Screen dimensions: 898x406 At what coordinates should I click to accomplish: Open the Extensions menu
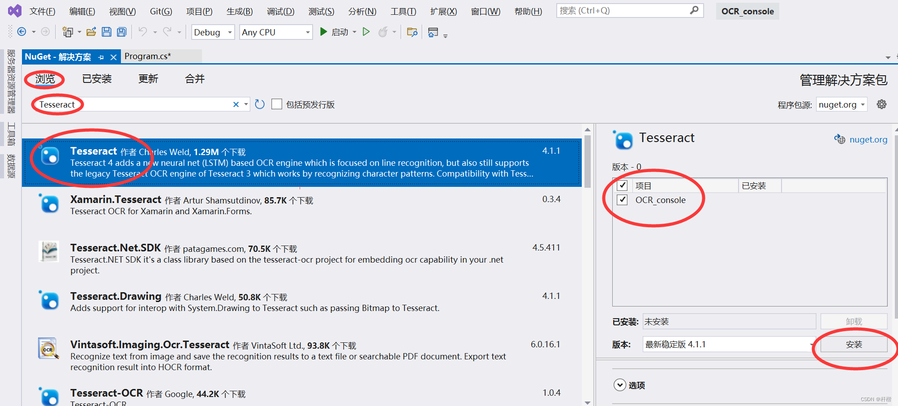pos(443,11)
